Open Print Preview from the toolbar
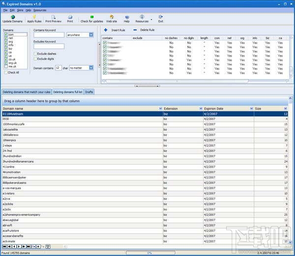This screenshot has width=295, height=256. coord(53,18)
